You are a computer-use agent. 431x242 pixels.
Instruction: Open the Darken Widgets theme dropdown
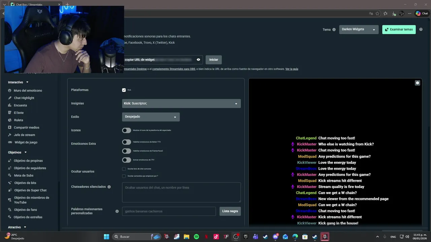point(359,30)
